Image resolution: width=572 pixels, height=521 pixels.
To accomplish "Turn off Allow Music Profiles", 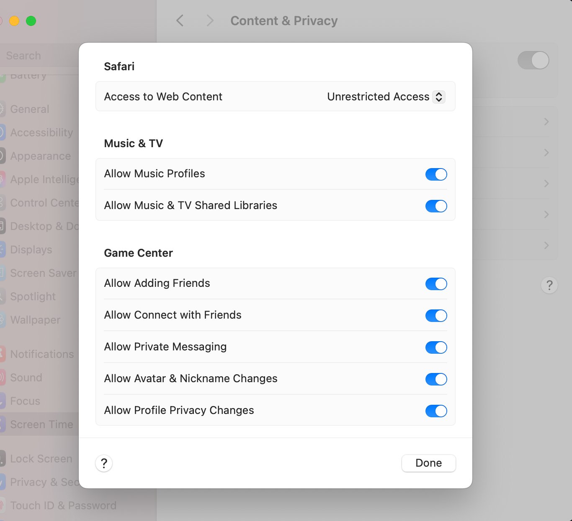I will (x=436, y=174).
